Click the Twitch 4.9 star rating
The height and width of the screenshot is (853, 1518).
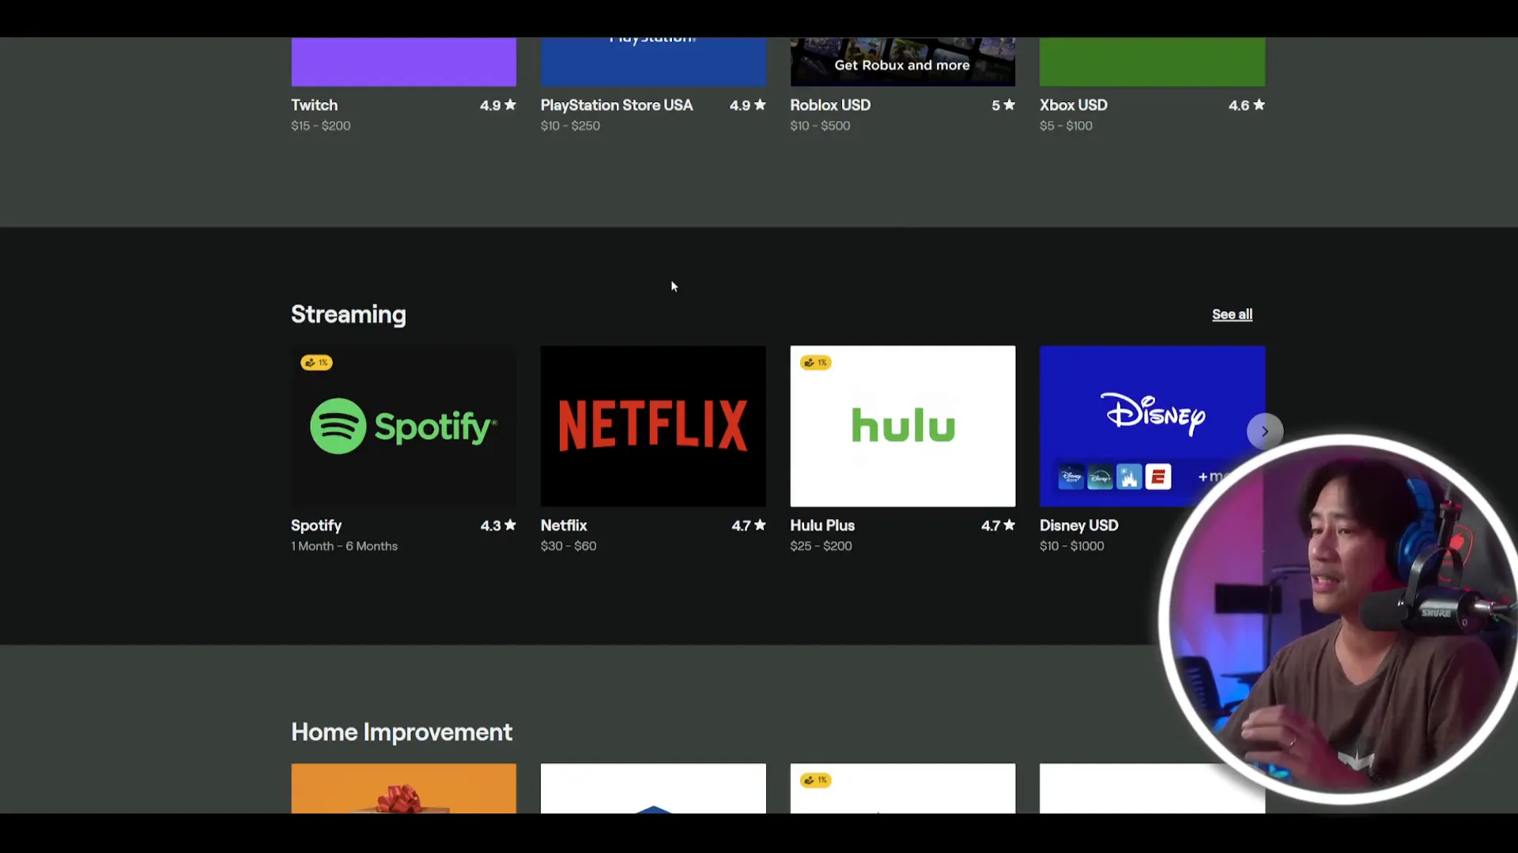pyautogui.click(x=498, y=105)
